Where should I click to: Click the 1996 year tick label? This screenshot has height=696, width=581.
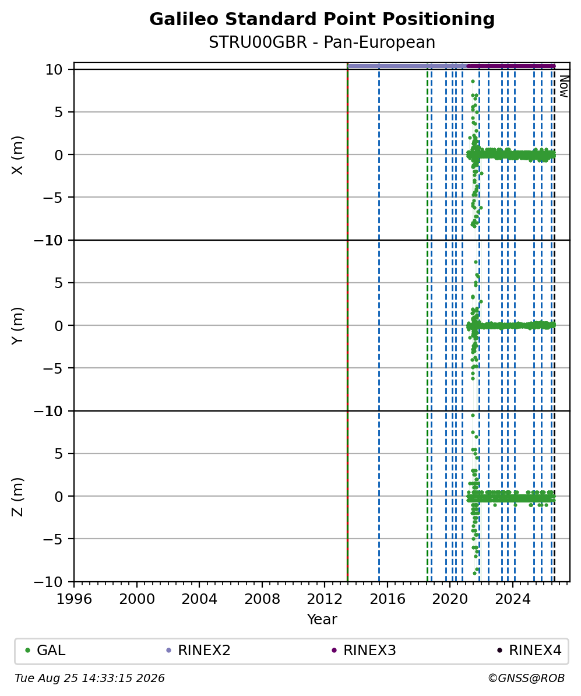tap(74, 599)
